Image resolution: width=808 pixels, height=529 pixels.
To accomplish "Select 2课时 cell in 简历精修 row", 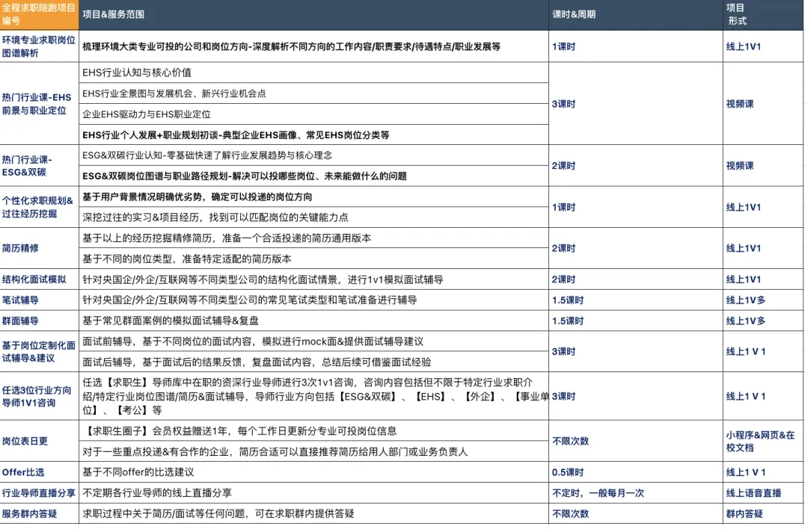I will (636, 248).
